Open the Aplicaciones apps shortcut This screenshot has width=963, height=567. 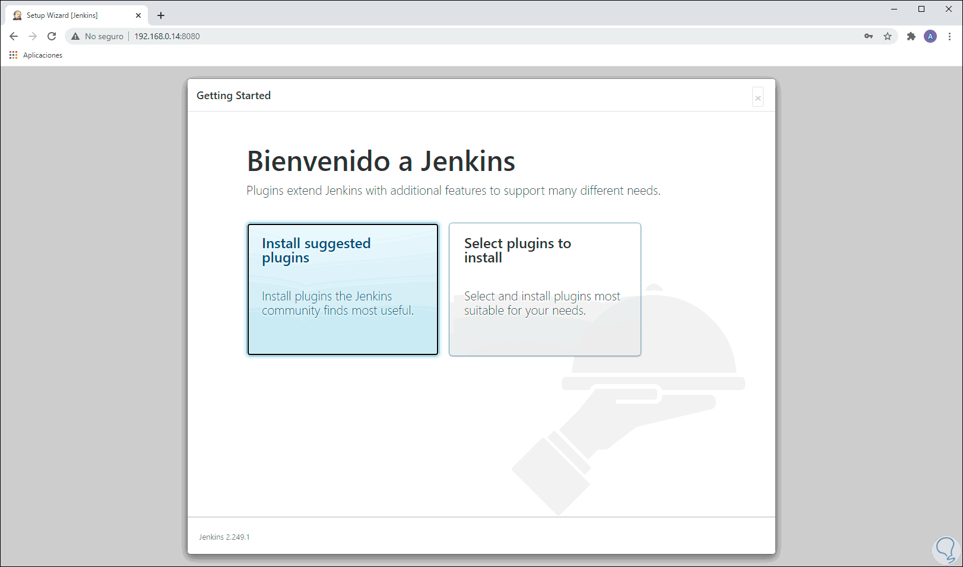(36, 55)
